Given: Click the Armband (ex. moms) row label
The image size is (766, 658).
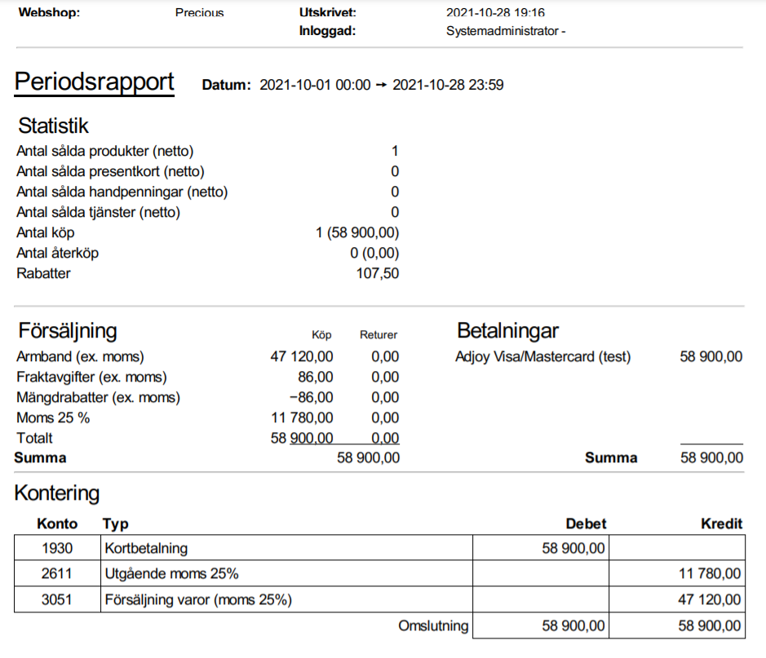Looking at the screenshot, I should click(80, 357).
